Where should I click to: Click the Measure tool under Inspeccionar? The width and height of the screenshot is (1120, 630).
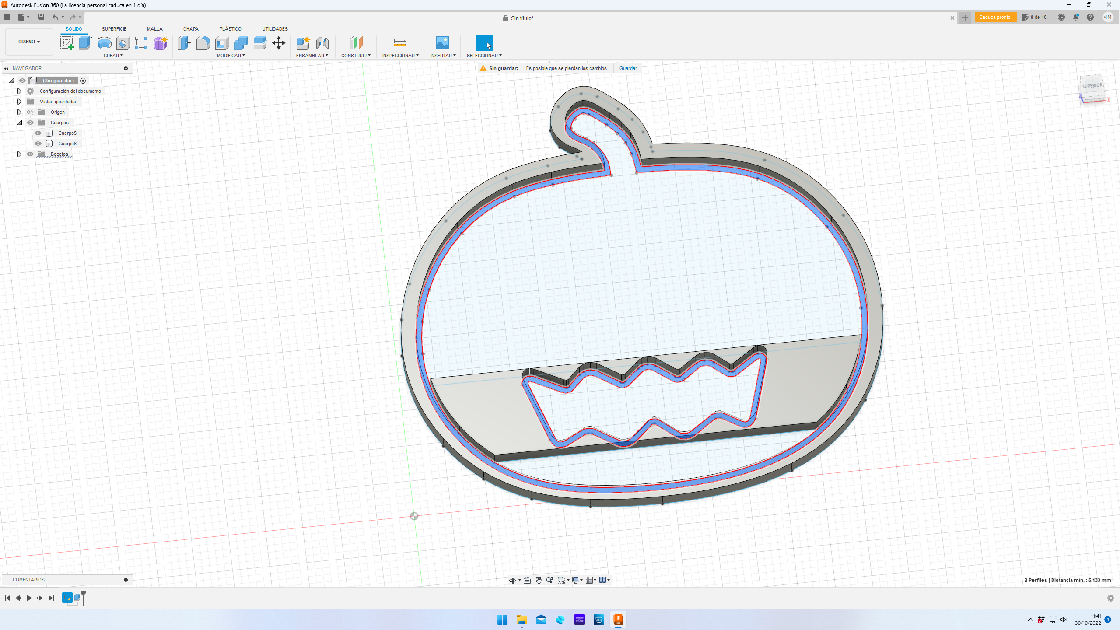[400, 43]
